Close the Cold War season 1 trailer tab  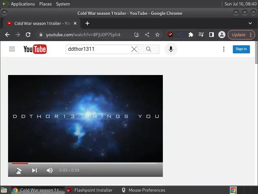click(x=75, y=23)
